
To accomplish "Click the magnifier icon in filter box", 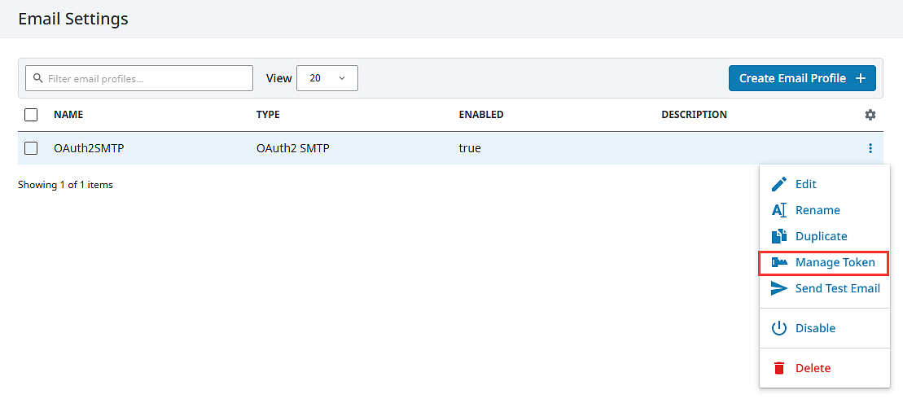I will coord(38,78).
